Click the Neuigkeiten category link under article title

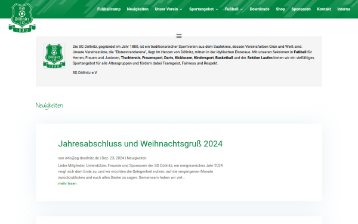tap(137, 158)
